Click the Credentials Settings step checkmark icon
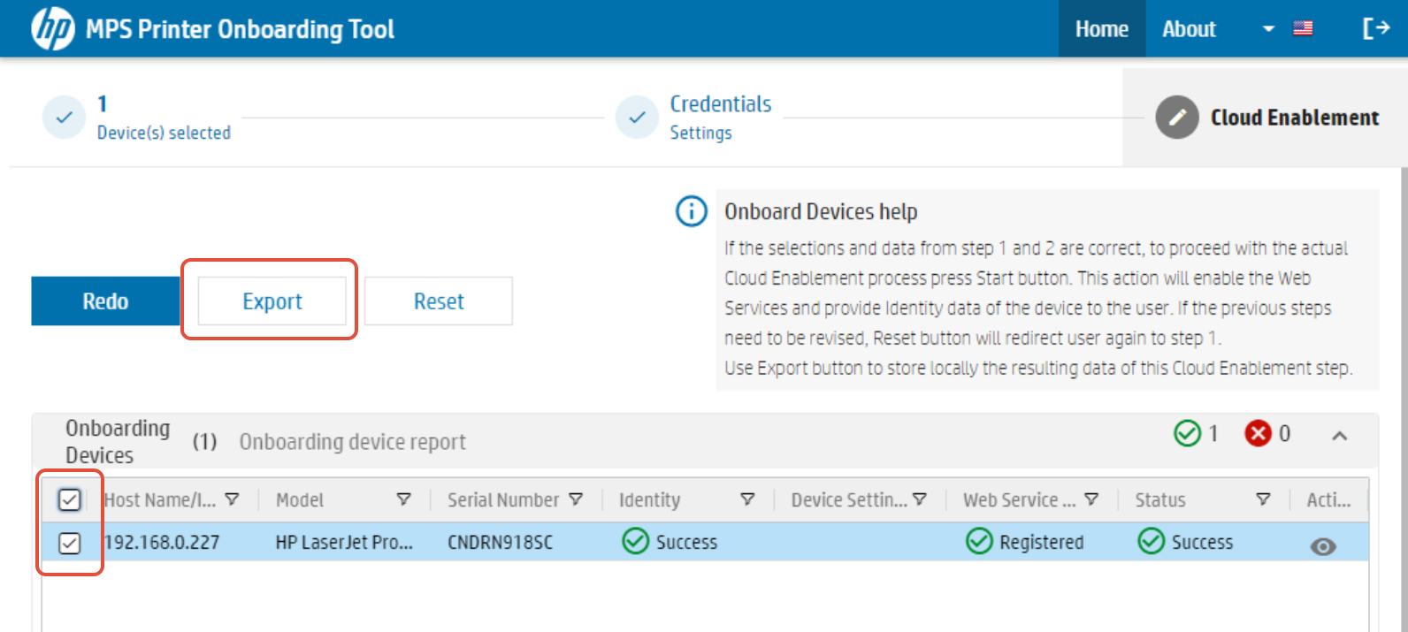 [637, 118]
